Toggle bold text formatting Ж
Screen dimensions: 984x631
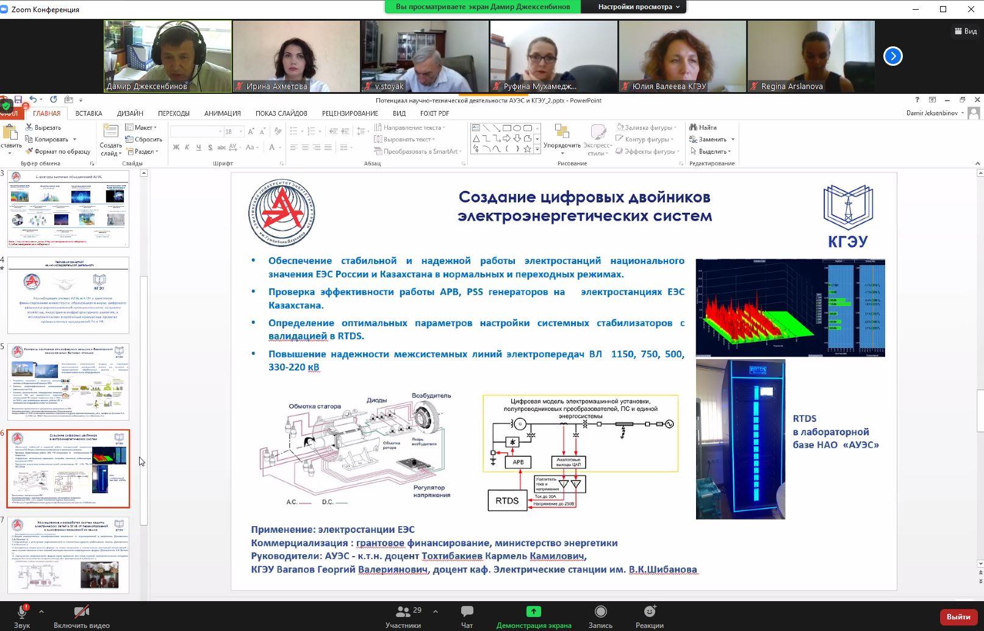[176, 148]
